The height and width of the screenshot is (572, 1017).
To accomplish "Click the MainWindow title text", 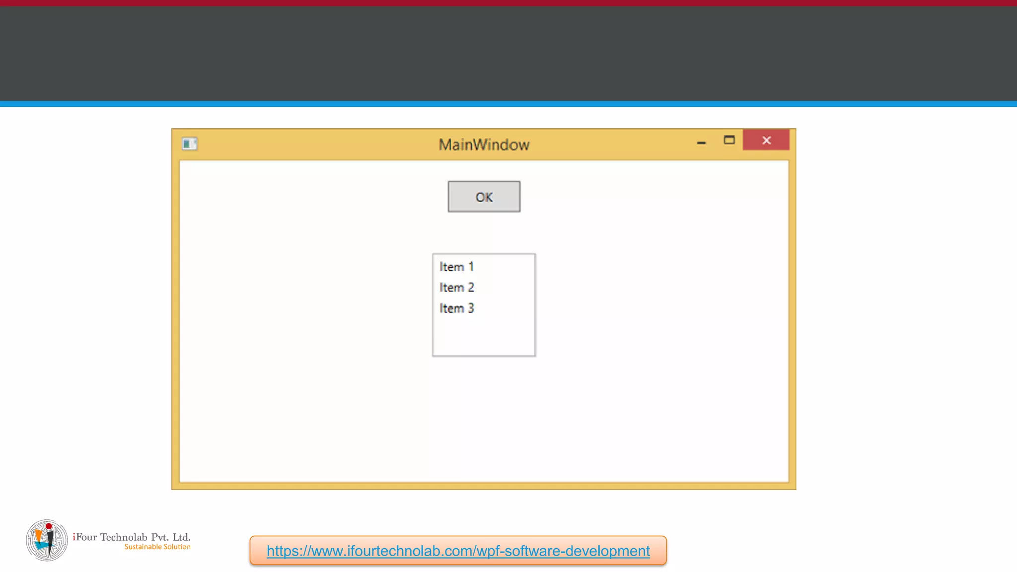I will [484, 144].
